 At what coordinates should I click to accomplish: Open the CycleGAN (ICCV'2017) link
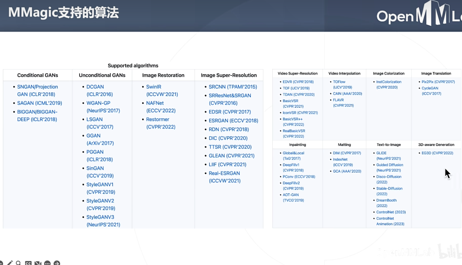coord(431,91)
